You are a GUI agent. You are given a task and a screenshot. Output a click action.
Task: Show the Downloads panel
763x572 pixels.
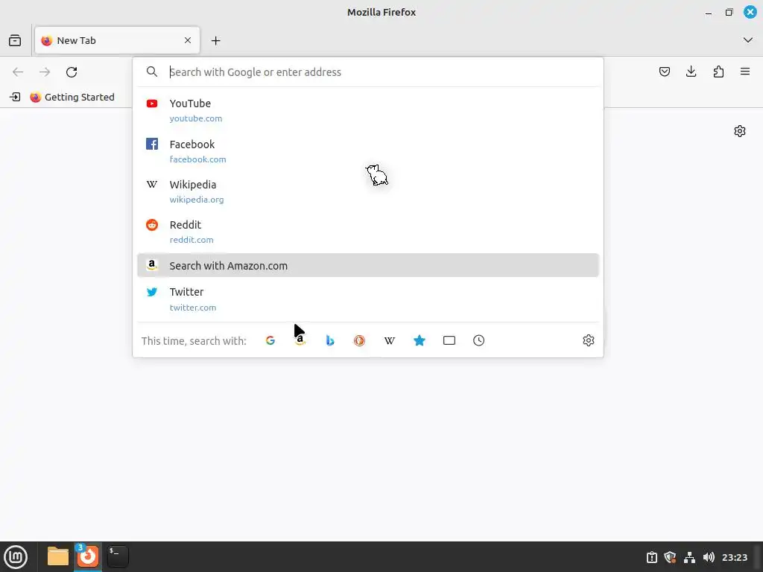[691, 72]
